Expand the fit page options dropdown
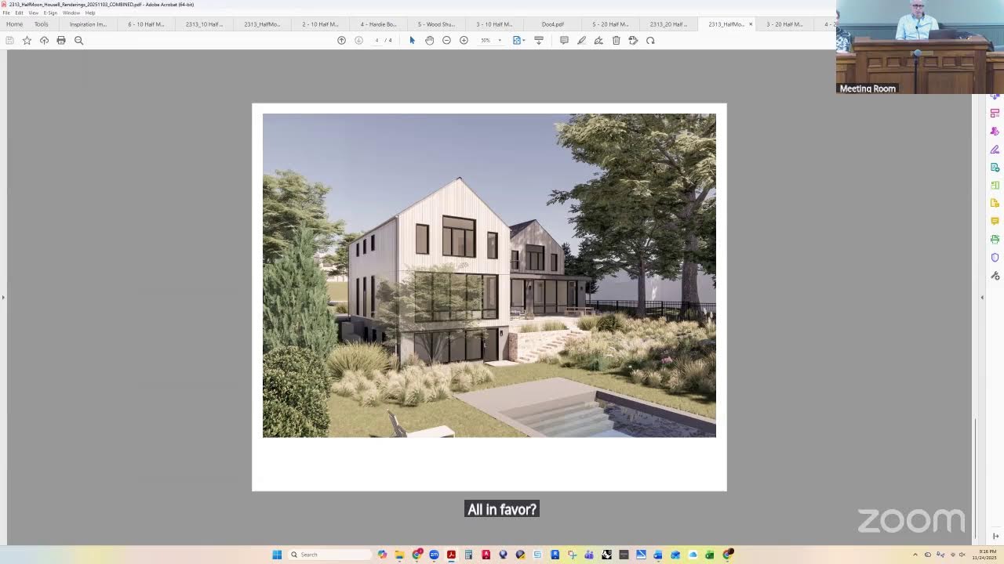This screenshot has width=1004, height=564. pyautogui.click(x=524, y=40)
